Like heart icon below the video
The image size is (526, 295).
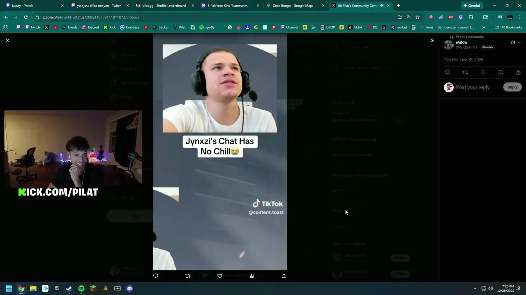[x=220, y=276]
